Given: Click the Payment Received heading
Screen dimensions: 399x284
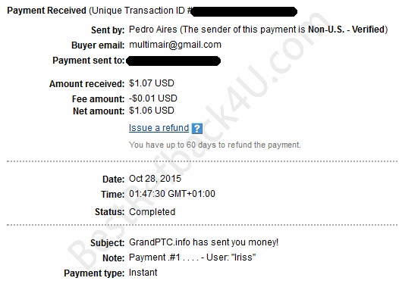Looking at the screenshot, I should tap(46, 11).
